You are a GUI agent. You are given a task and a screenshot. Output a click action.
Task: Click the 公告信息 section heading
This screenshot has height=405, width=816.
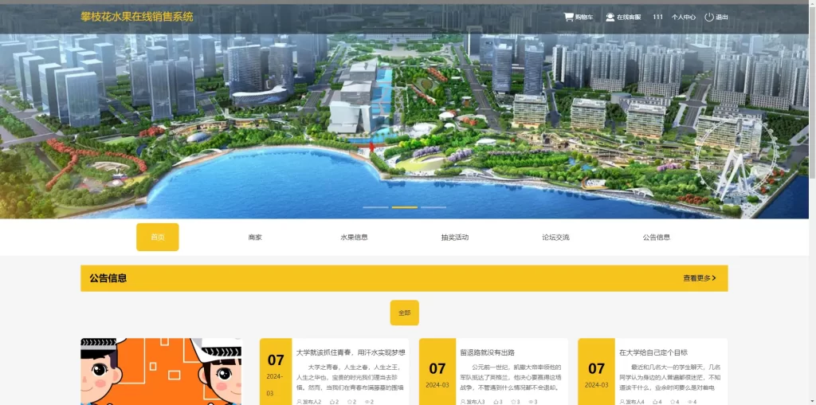coord(108,278)
